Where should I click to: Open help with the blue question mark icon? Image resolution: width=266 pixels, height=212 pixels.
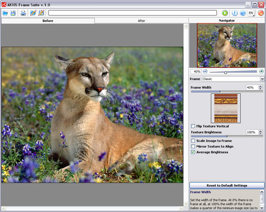tap(243, 13)
